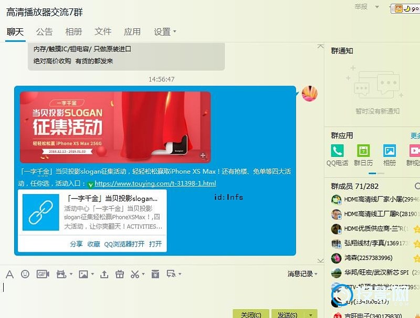The height and width of the screenshot is (318, 420).
Task: Open the 消息记录 dropdown
Action: [302, 274]
